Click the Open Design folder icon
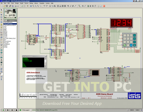 4,6
